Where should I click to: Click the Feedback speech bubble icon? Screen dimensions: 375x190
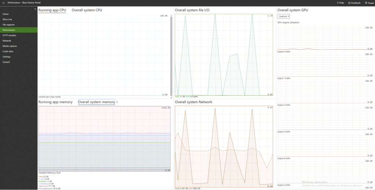(349, 3)
